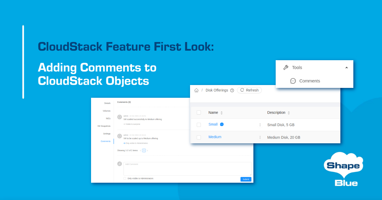This screenshot has height=200, width=382.
Task: Enable 'Only visible to Administrators' checkbox
Action: point(125,178)
